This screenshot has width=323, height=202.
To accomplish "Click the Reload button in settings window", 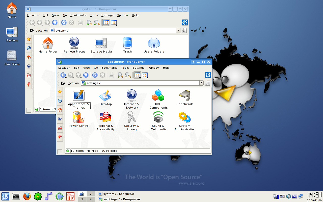I will pos(95,75).
